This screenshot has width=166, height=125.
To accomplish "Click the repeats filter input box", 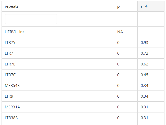I will [x=31, y=19].
